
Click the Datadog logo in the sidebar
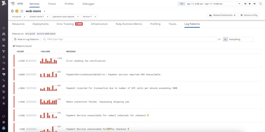(4, 3)
